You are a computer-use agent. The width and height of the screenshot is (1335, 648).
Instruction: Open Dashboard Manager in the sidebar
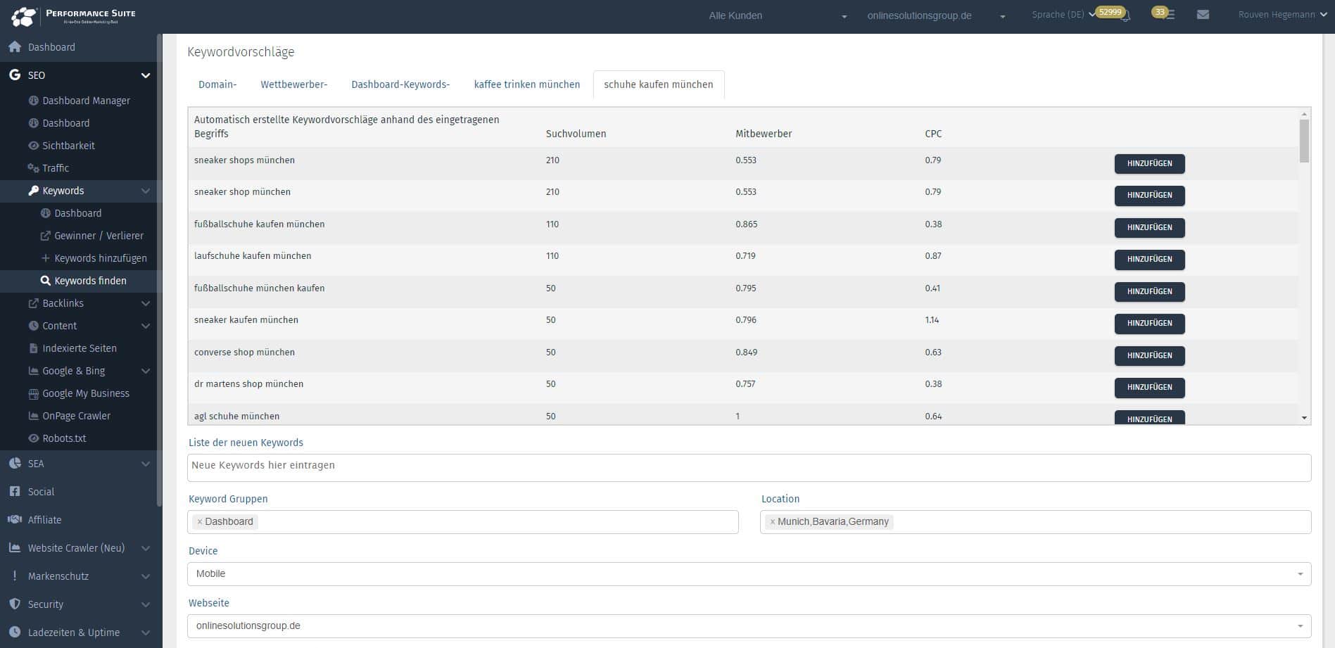tap(86, 101)
